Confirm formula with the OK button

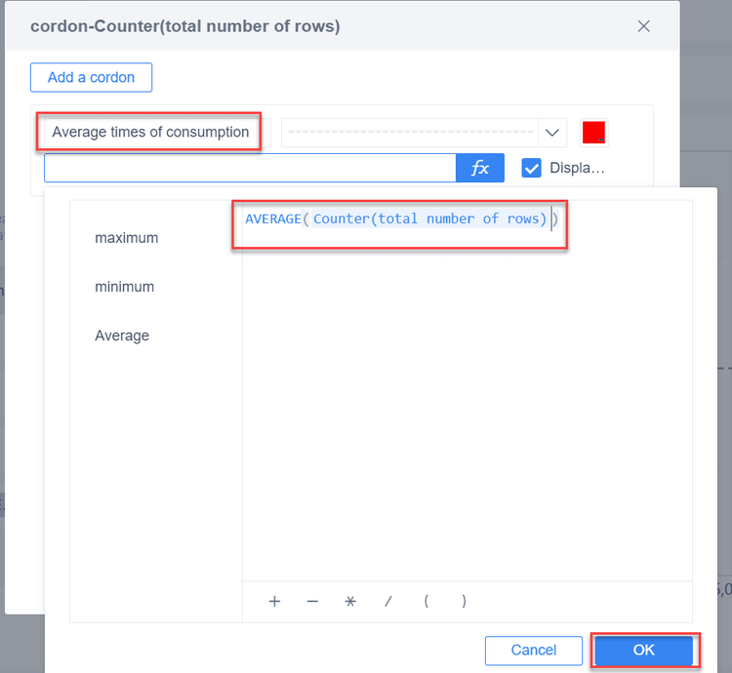[x=643, y=651]
